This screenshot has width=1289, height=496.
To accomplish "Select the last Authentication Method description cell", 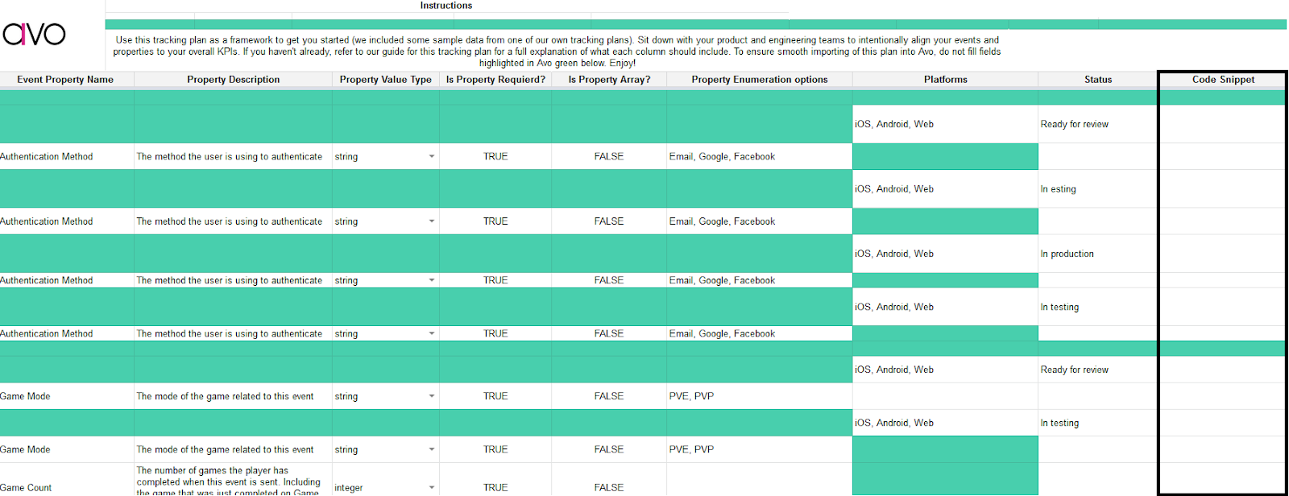I will pyautogui.click(x=234, y=333).
